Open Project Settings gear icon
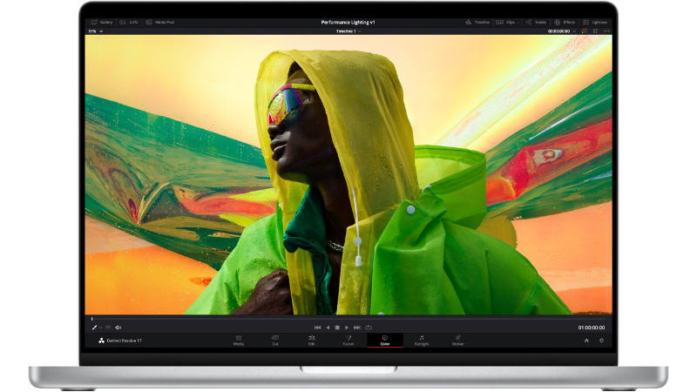The width and height of the screenshot is (697, 392). (x=601, y=341)
